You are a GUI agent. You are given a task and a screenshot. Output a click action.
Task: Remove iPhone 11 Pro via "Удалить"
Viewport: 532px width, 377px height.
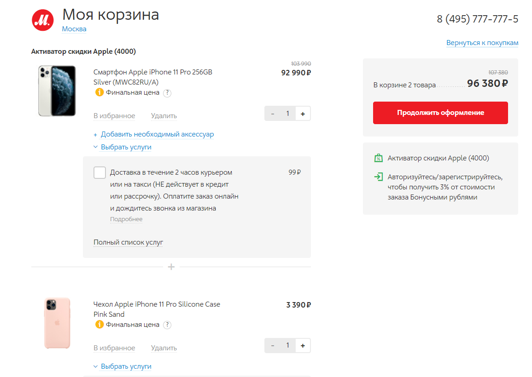(164, 116)
